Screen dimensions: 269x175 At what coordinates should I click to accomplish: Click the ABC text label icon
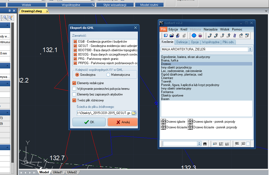(237, 144)
